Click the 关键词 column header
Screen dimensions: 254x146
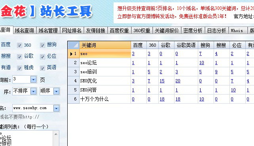tap(105, 45)
